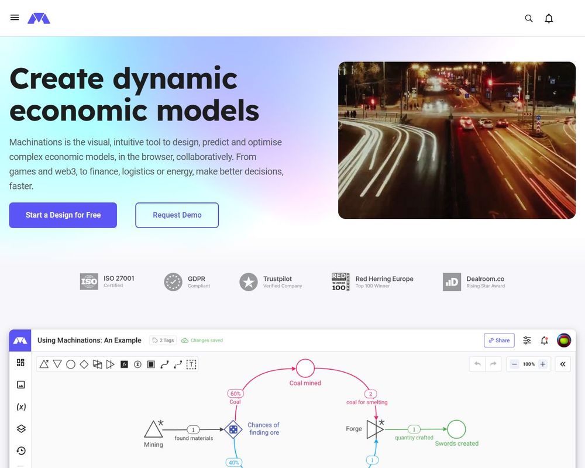Click the Start a Design for Free button
This screenshot has width=585, height=468.
click(63, 215)
